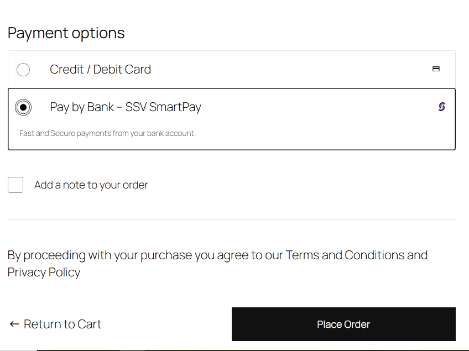This screenshot has width=469, height=351.
Task: Click the Credit / Debit Card option row
Action: point(231,69)
